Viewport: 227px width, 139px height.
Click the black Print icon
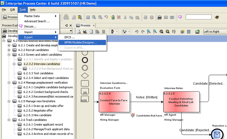pyautogui.click(x=160, y=17)
